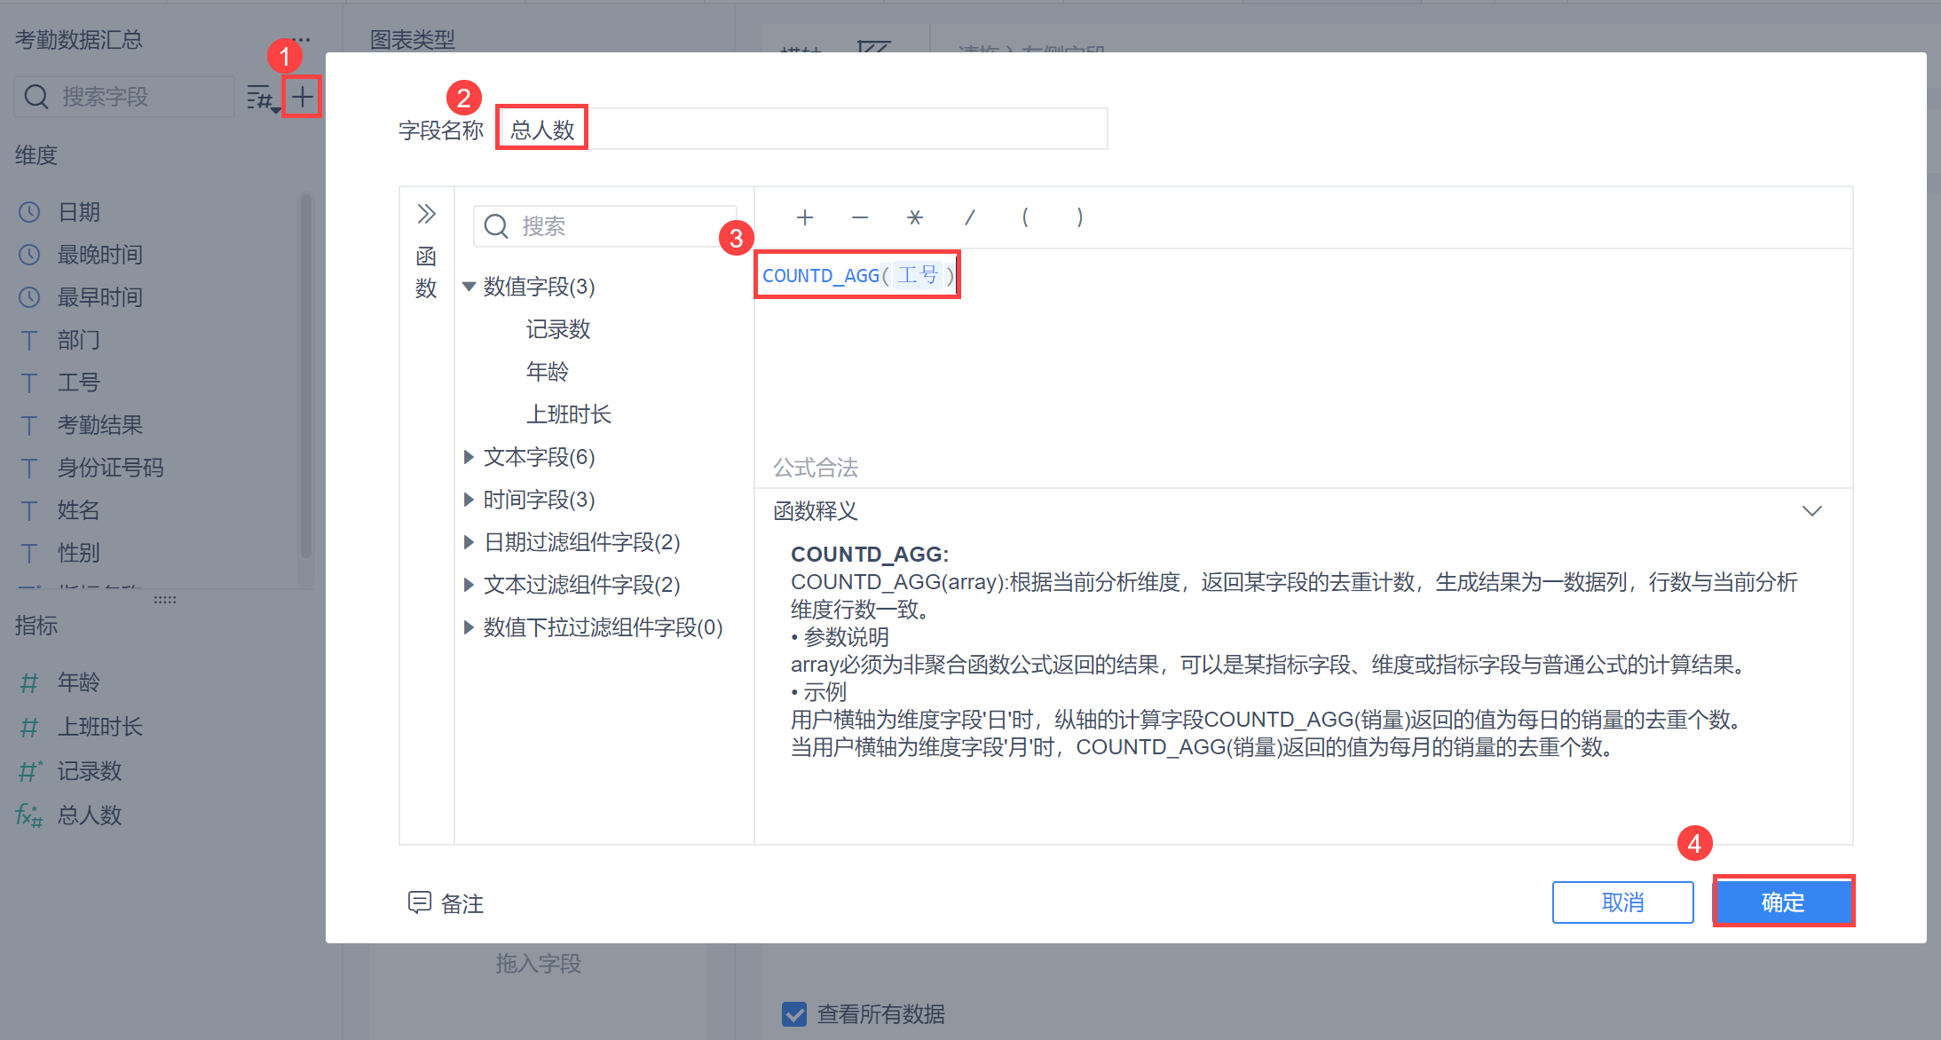
Task: Expand the function panel double-chevron
Action: click(x=427, y=214)
